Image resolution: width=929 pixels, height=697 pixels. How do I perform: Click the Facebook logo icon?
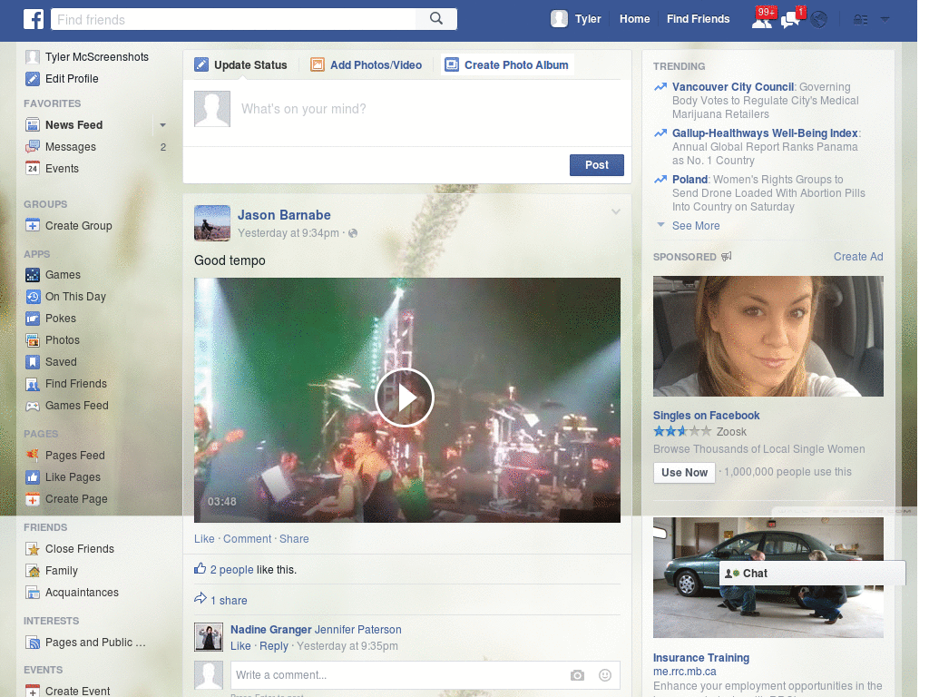(x=34, y=19)
